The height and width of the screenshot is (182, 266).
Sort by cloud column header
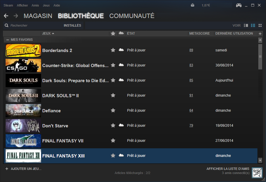pos(121,33)
